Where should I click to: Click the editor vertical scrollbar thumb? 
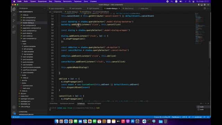click(210, 50)
